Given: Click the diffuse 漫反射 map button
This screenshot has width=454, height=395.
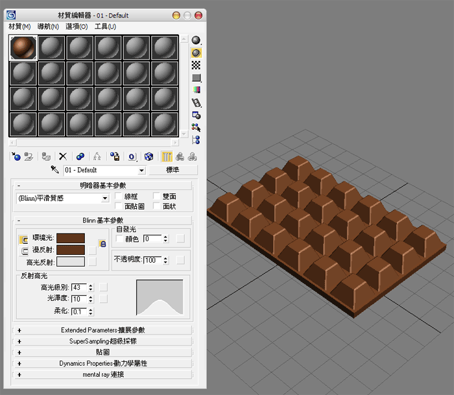Looking at the screenshot, I should point(92,250).
